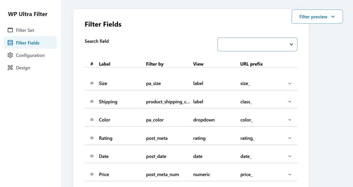Expand the Rating field row
The image size is (353, 187).
point(290,138)
